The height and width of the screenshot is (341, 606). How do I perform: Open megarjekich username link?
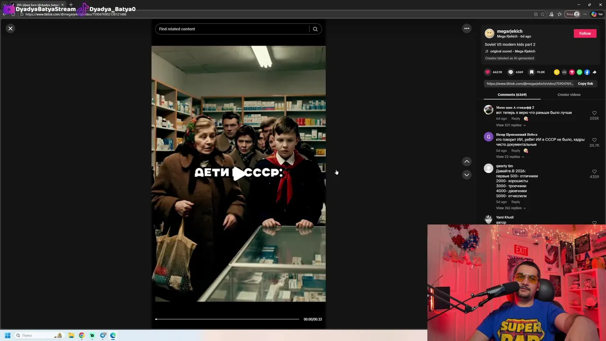(x=509, y=31)
